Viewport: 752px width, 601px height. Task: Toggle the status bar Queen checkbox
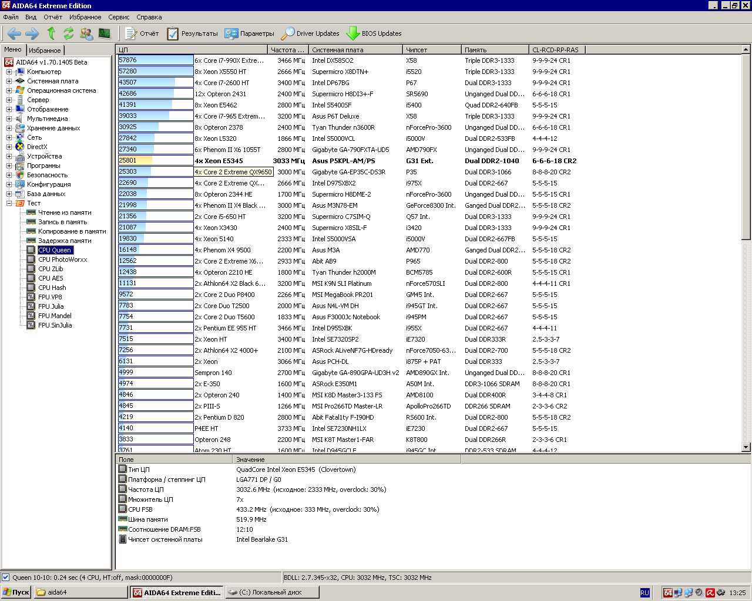[x=6, y=578]
